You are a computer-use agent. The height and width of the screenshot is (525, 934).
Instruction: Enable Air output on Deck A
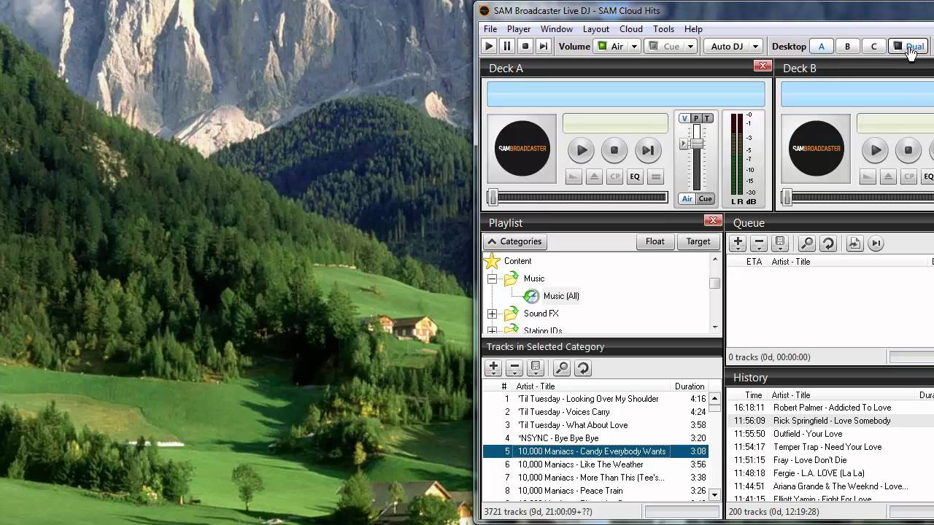[687, 198]
